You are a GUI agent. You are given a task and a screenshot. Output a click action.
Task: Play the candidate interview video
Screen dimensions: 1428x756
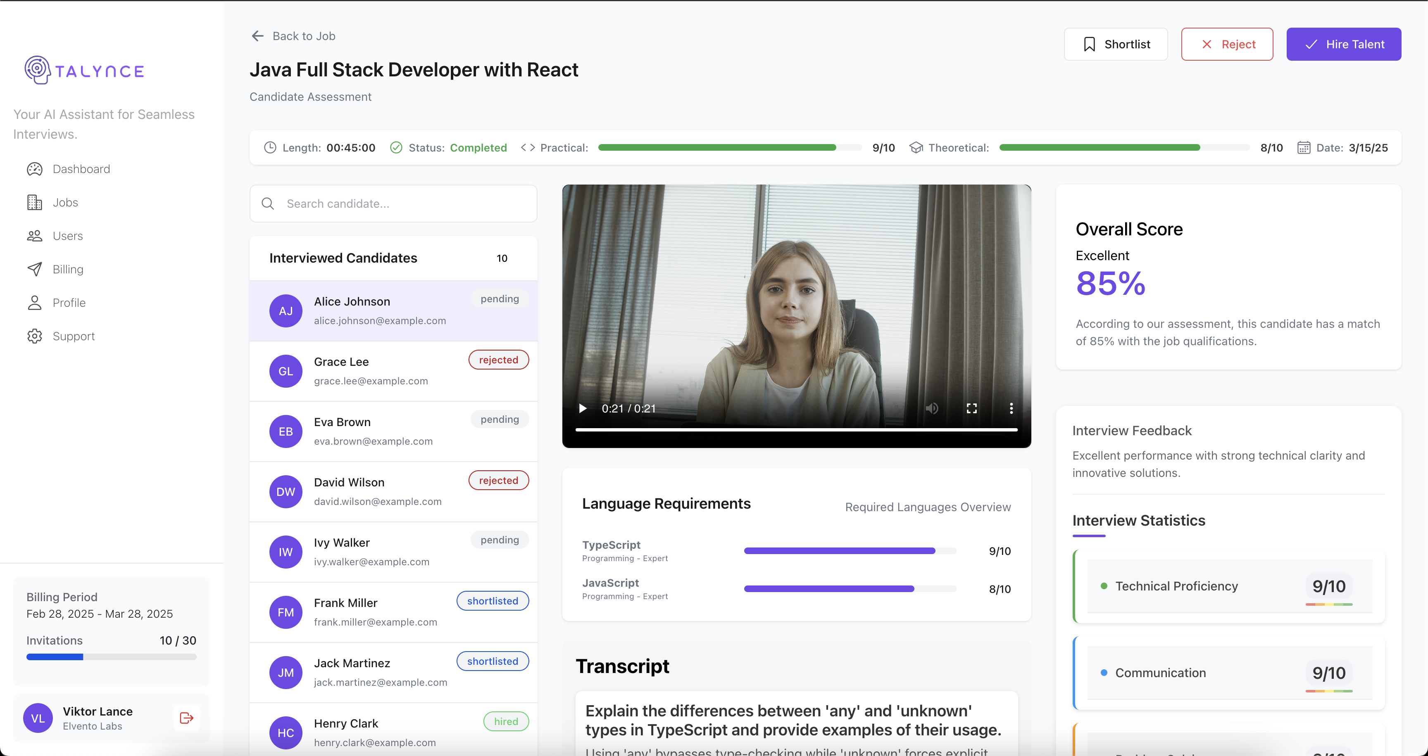pyautogui.click(x=583, y=408)
